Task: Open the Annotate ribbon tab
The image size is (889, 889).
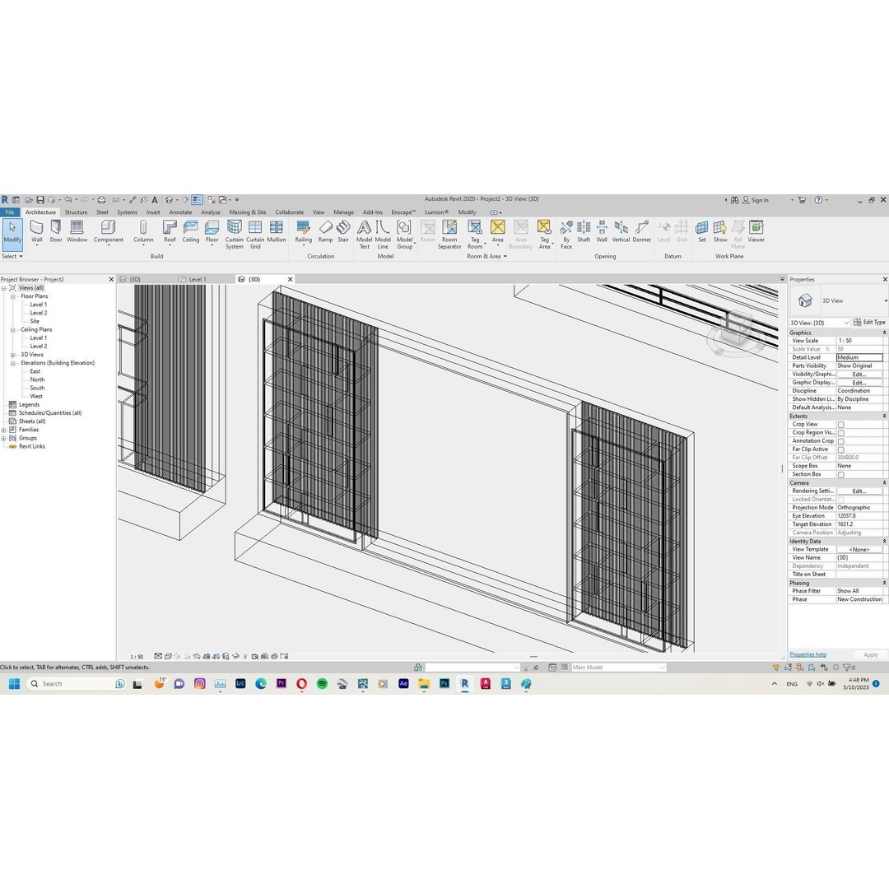Action: point(180,212)
